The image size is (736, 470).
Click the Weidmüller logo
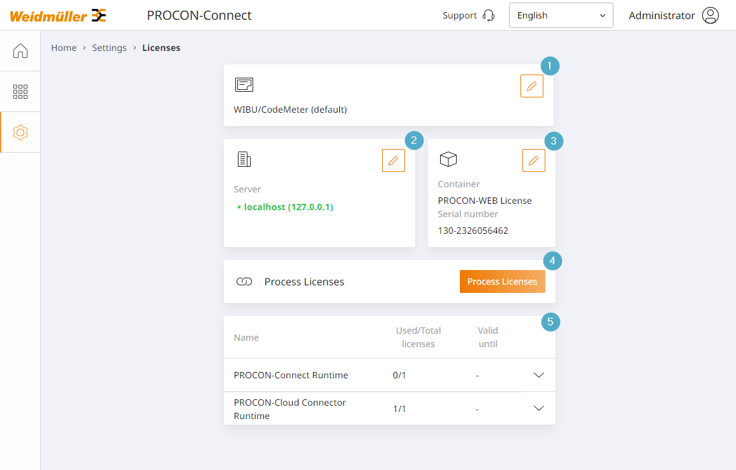(58, 15)
